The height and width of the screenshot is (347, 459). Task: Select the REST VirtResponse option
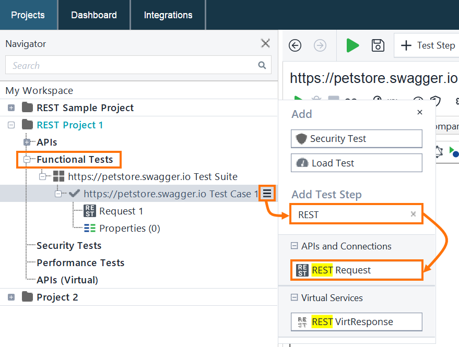[356, 322]
